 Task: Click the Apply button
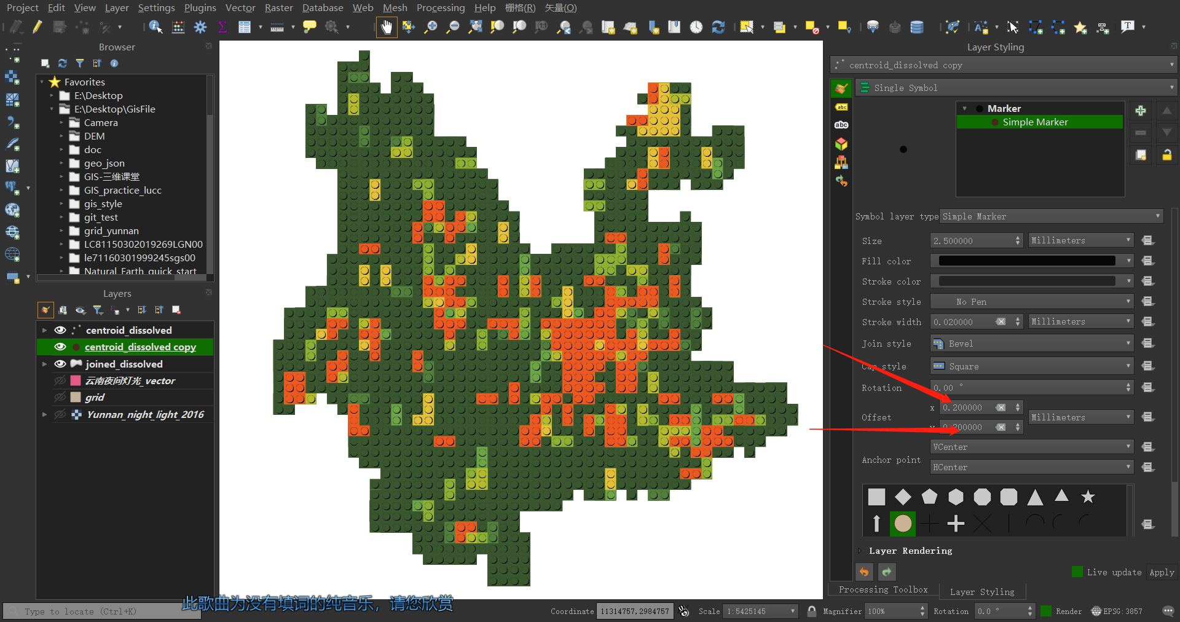click(1162, 572)
